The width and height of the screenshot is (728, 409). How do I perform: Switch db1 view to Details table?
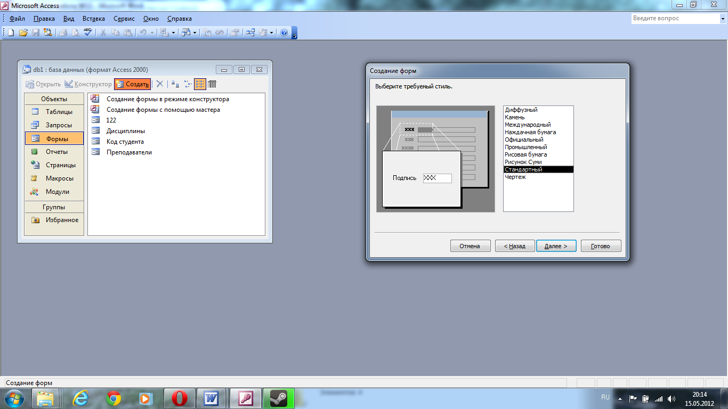(x=212, y=84)
